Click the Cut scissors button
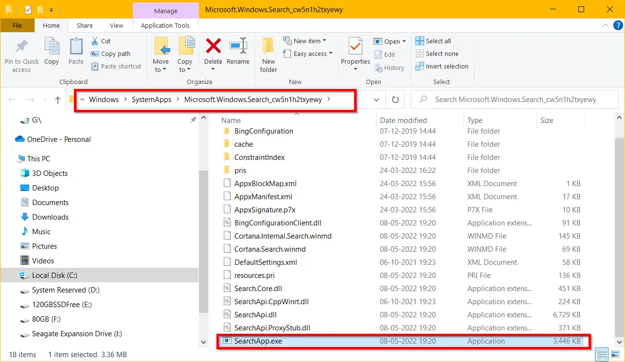This screenshot has width=625, height=362. click(101, 41)
